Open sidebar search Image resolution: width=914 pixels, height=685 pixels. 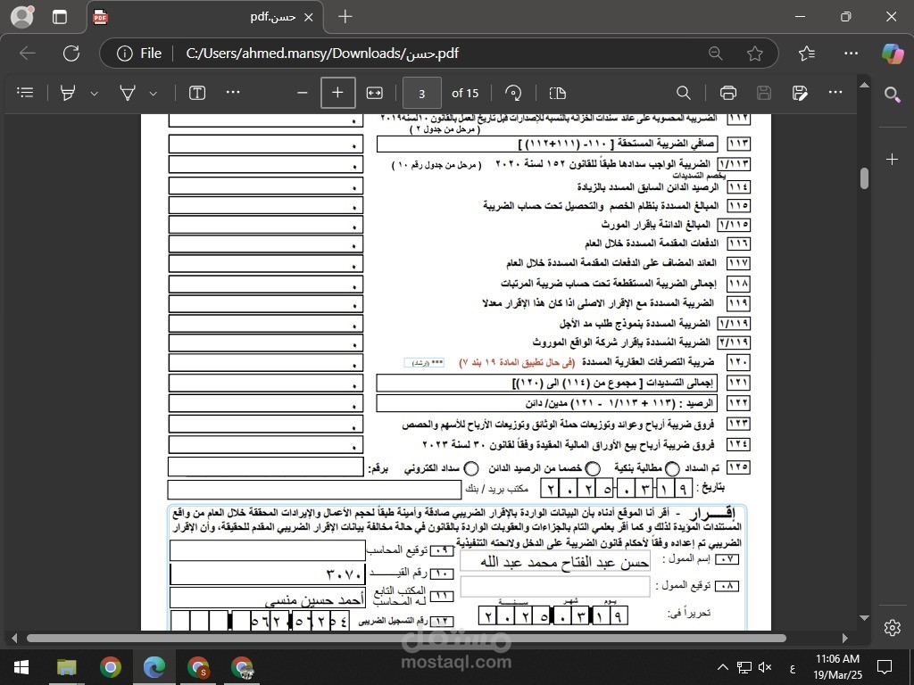(x=892, y=94)
